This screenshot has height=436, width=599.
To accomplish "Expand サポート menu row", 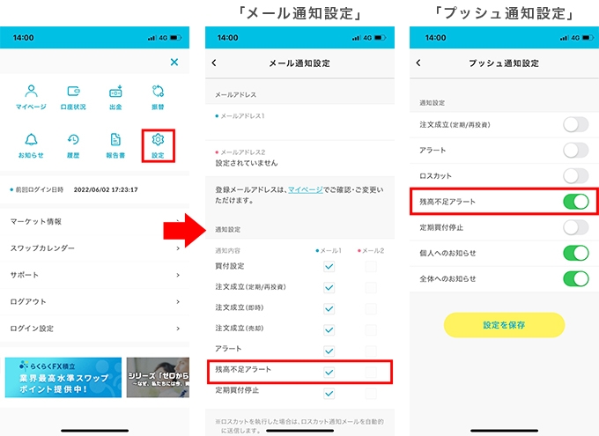I will point(94,275).
